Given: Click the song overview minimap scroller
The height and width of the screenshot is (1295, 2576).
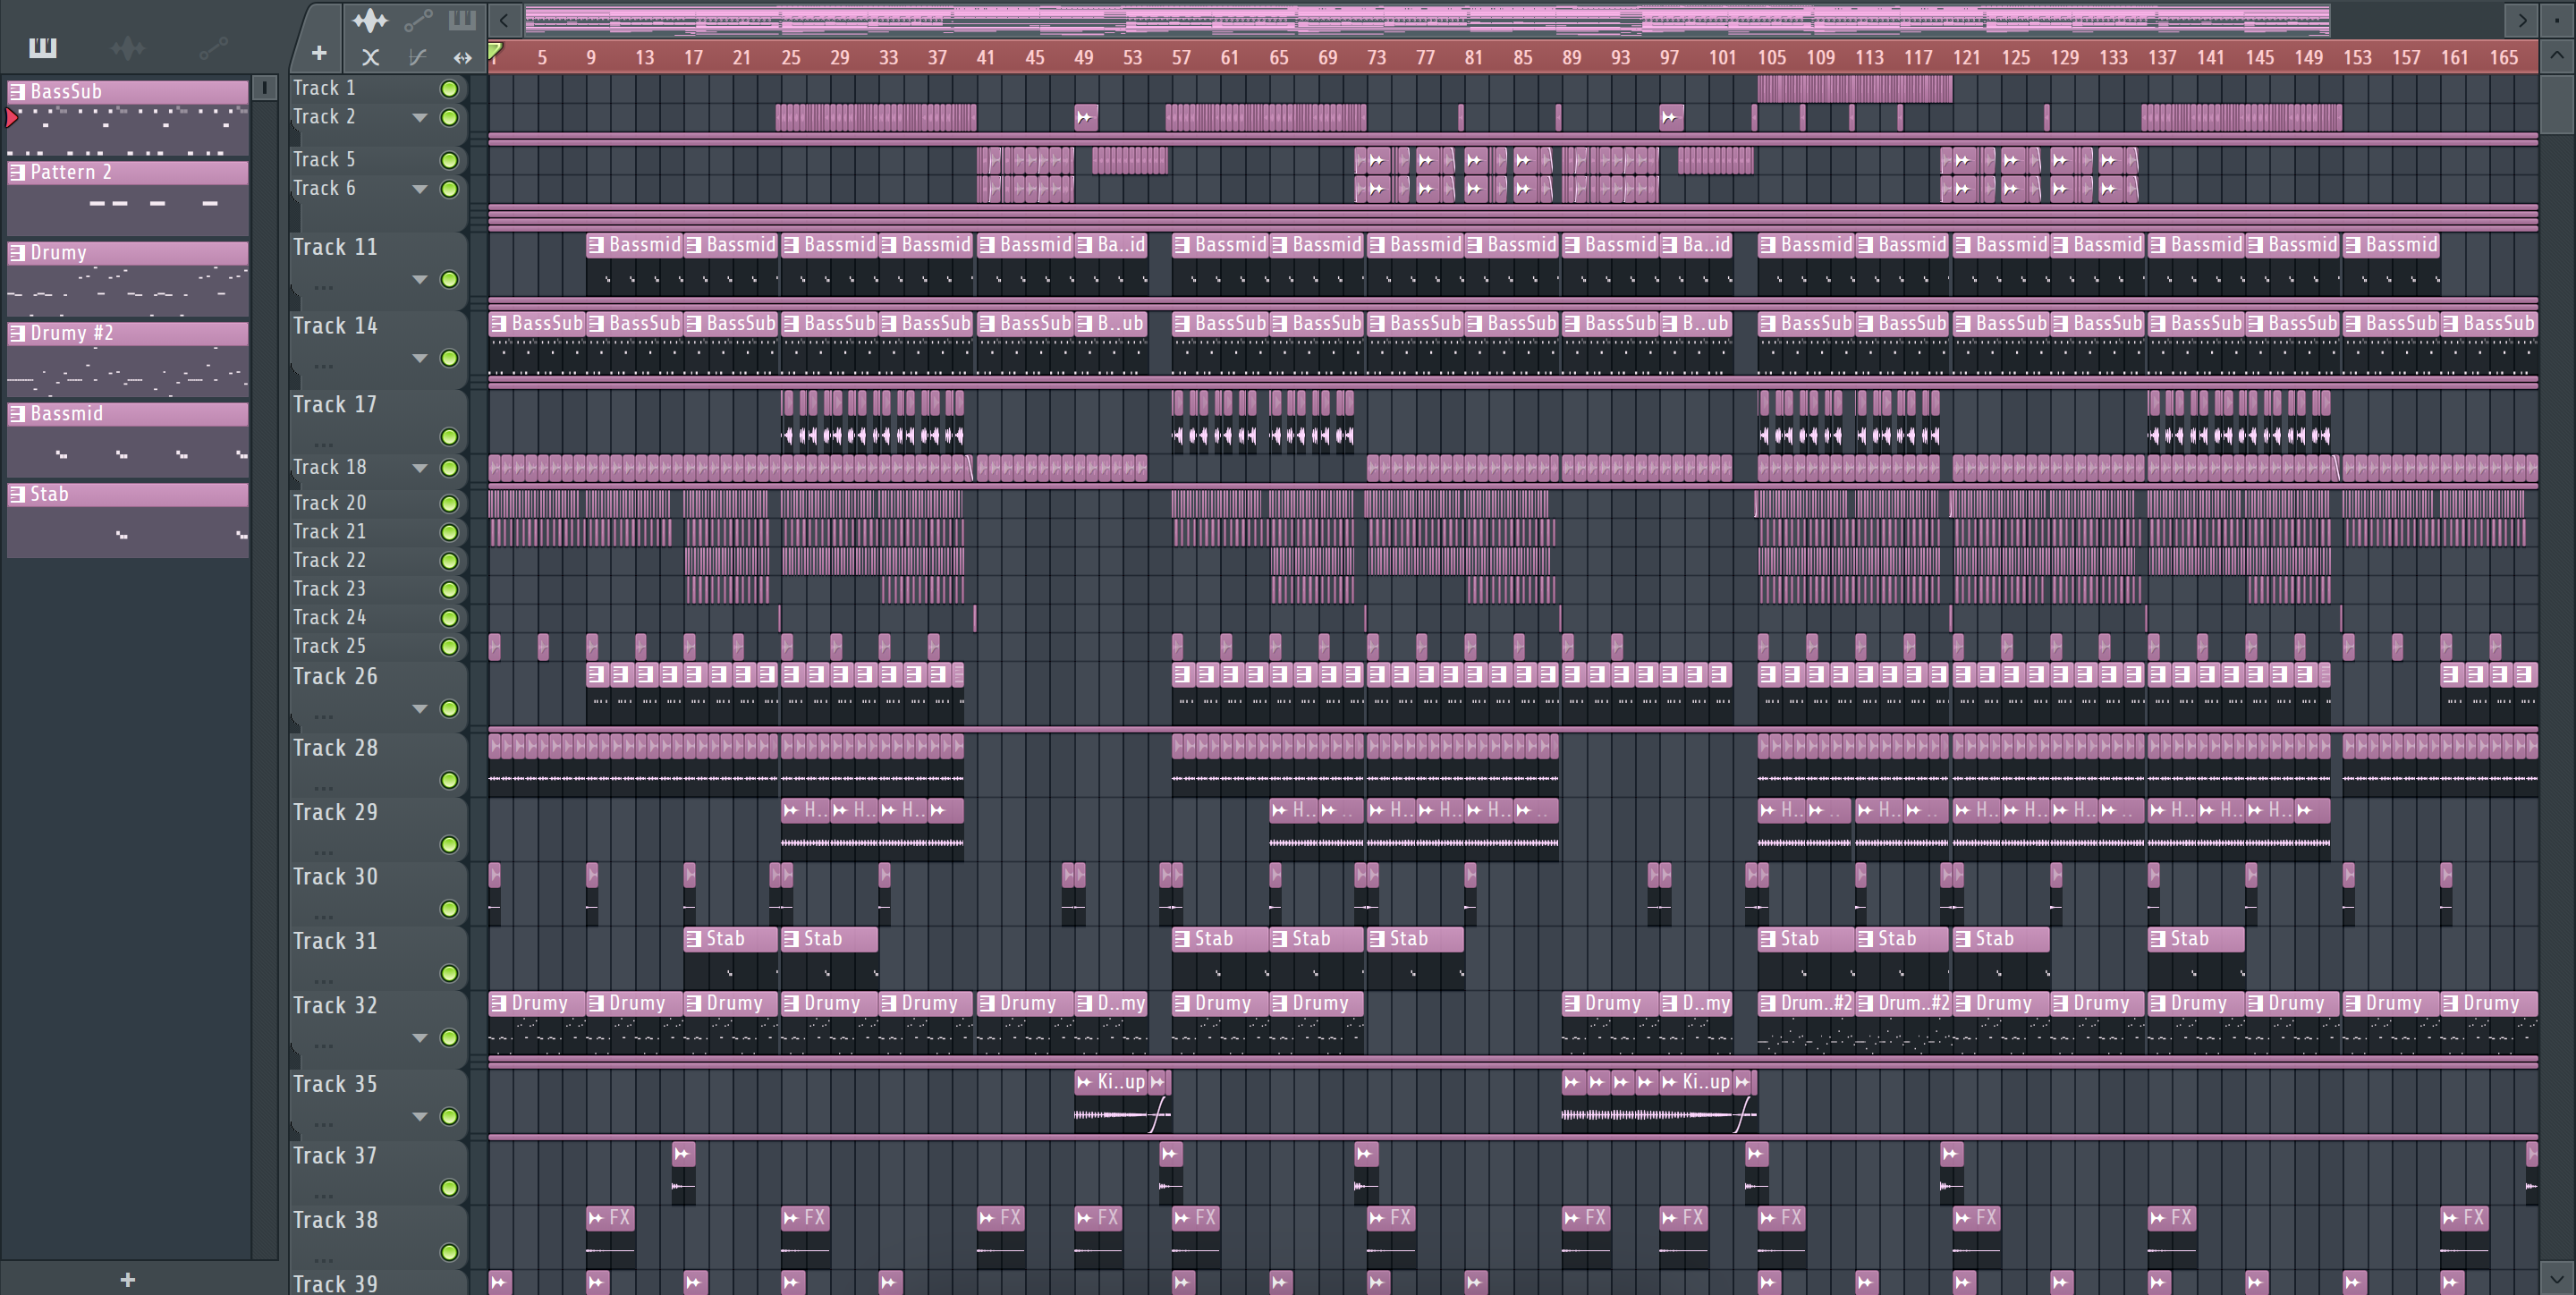Looking at the screenshot, I should tap(1428, 20).
